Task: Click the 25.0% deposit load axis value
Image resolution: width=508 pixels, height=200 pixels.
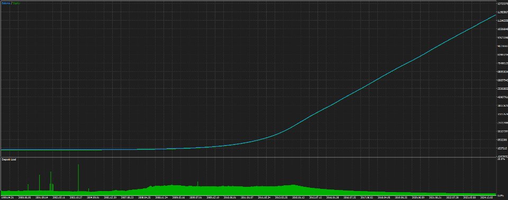Action: click(501, 159)
